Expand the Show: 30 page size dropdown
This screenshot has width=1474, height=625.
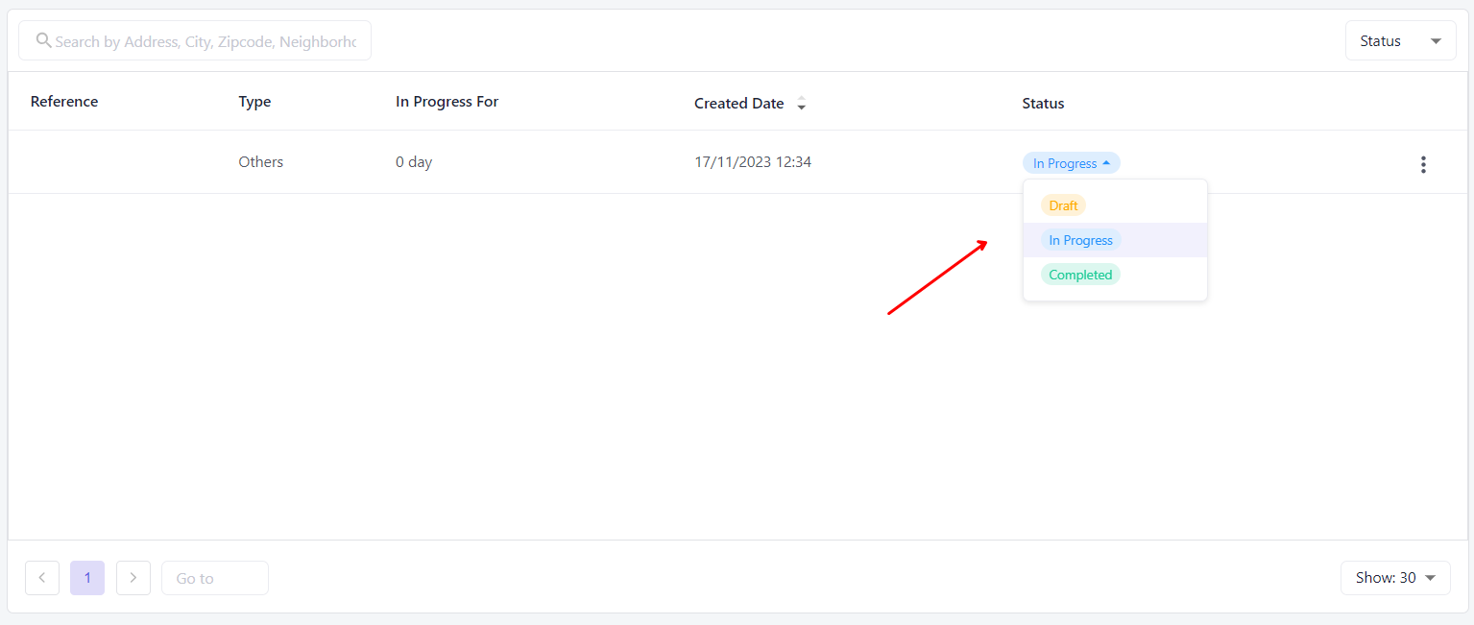1394,578
